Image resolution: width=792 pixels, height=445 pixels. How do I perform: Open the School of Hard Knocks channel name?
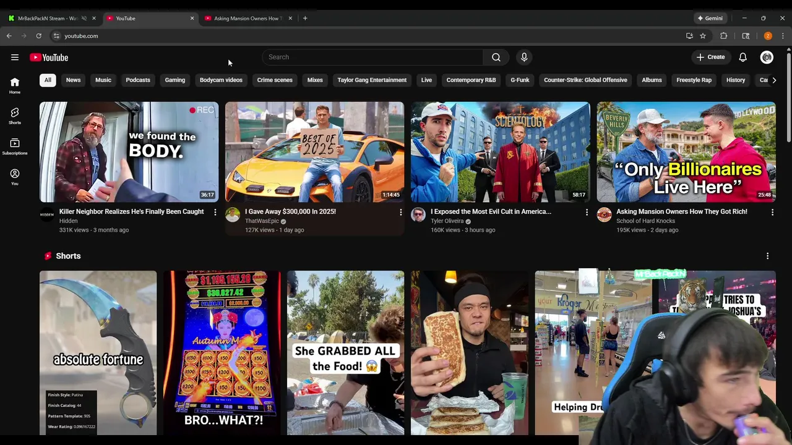pos(645,221)
